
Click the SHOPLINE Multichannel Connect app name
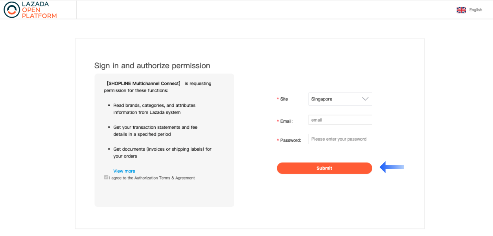143,84
